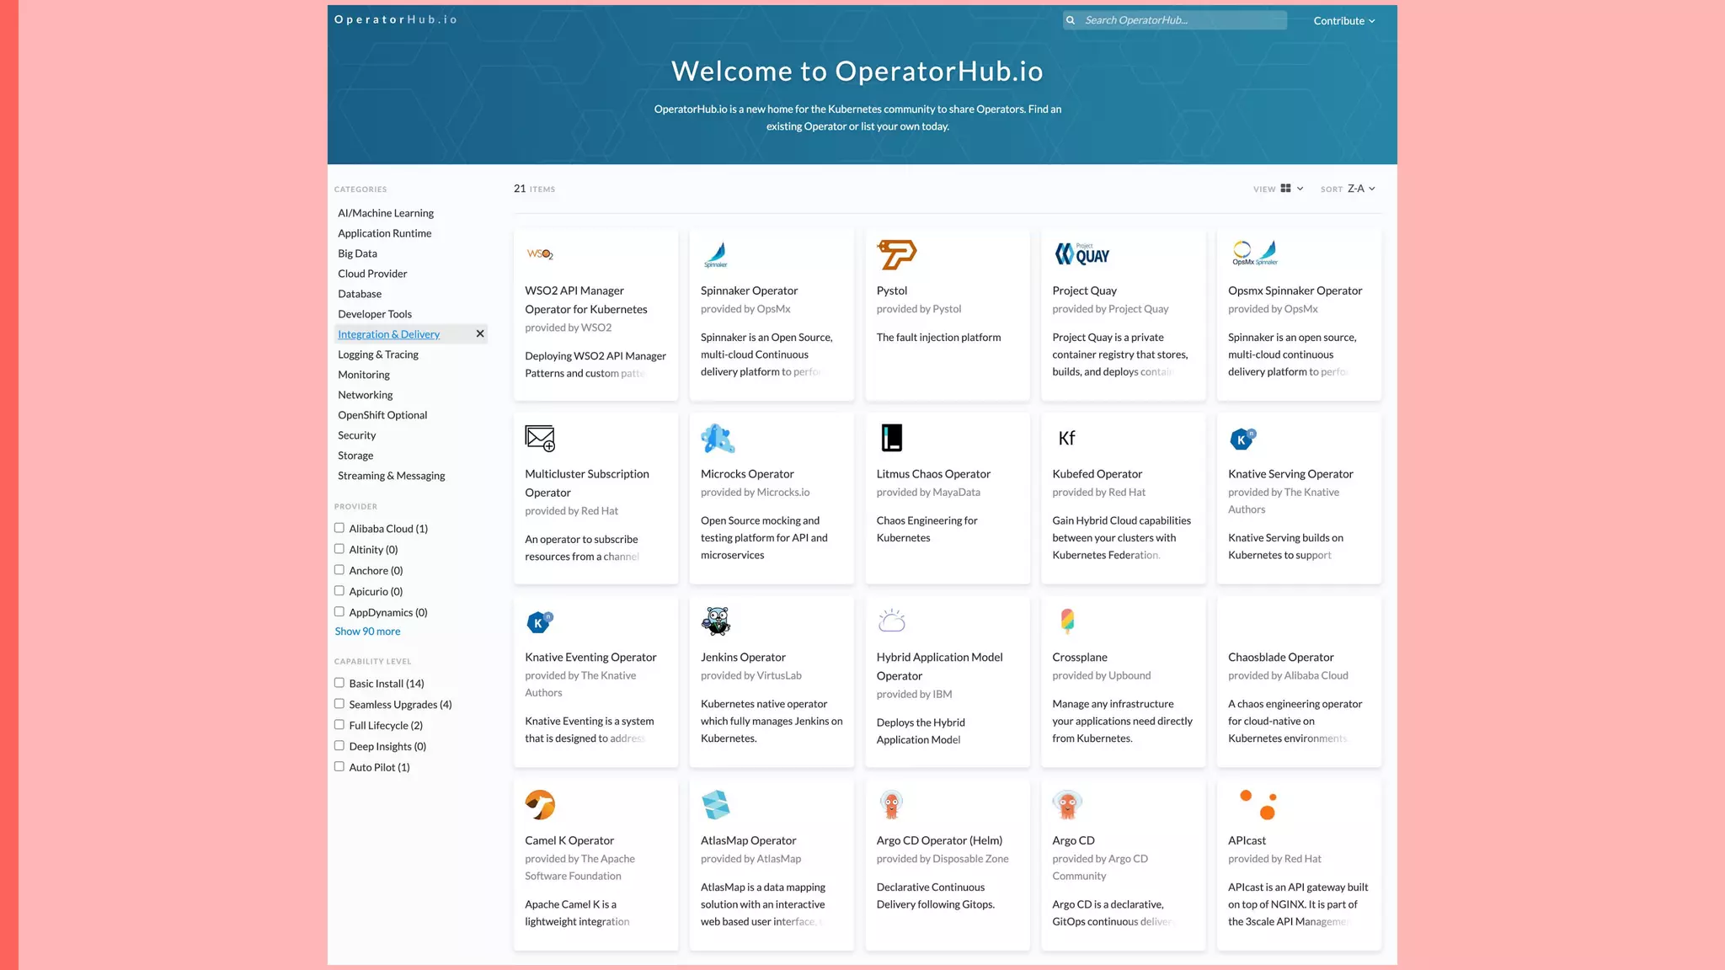The image size is (1725, 970).
Task: Click the Show 90 more link
Action: pyautogui.click(x=367, y=632)
